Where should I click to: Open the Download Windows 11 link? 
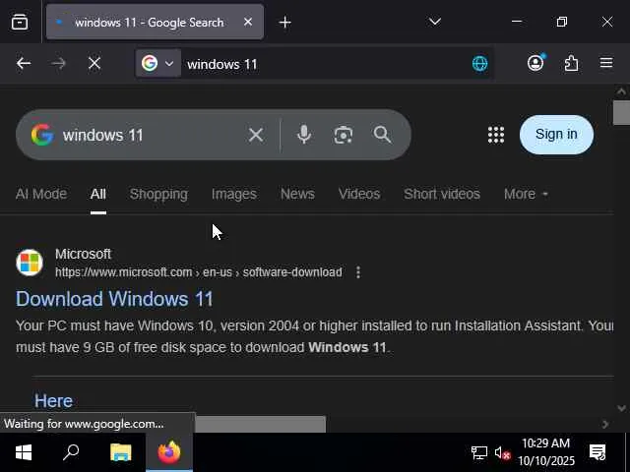coord(114,299)
